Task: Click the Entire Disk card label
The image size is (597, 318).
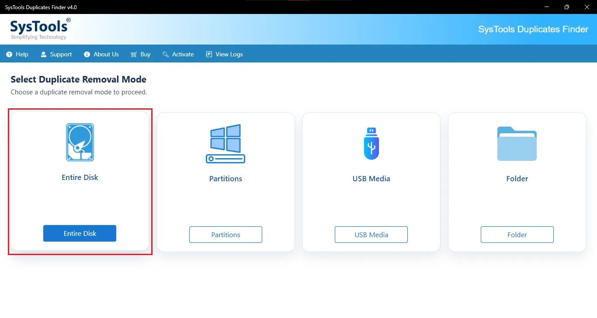Action: pos(80,177)
